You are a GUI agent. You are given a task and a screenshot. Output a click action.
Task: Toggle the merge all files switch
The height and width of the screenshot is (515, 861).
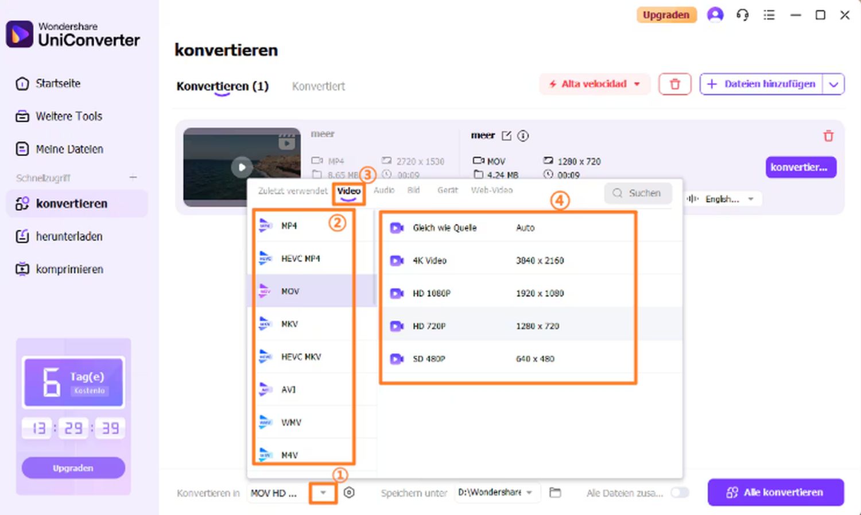pyautogui.click(x=680, y=493)
